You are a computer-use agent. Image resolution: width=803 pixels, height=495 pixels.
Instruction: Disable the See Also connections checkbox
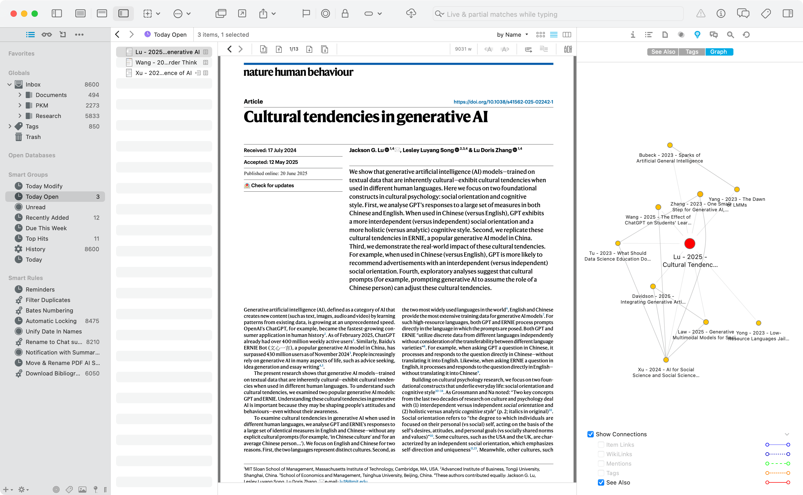(x=601, y=483)
